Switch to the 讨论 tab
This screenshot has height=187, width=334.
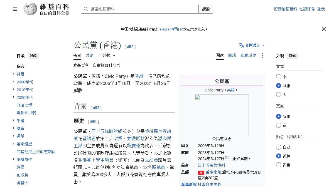(x=90, y=55)
